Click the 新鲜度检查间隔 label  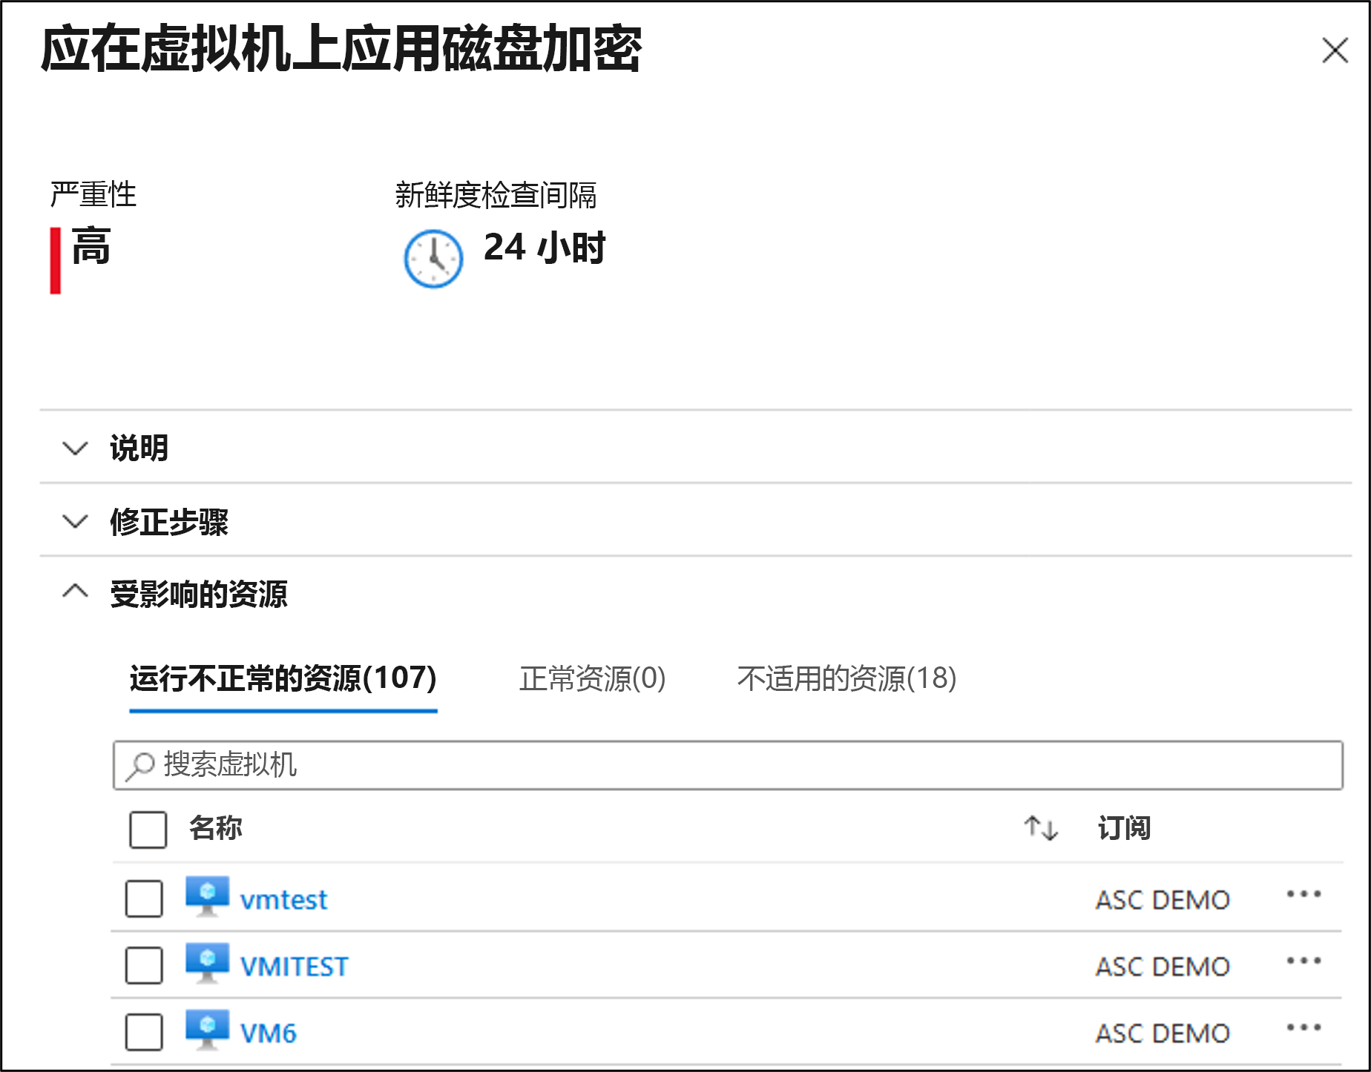click(x=496, y=195)
